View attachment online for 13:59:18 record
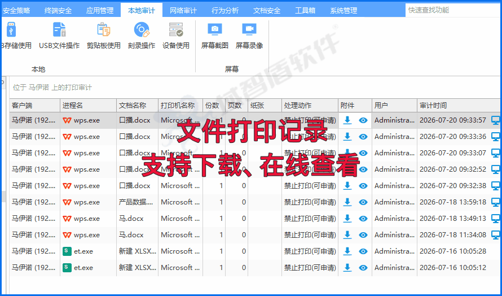Viewport: 502px width, 296px height. click(x=363, y=202)
